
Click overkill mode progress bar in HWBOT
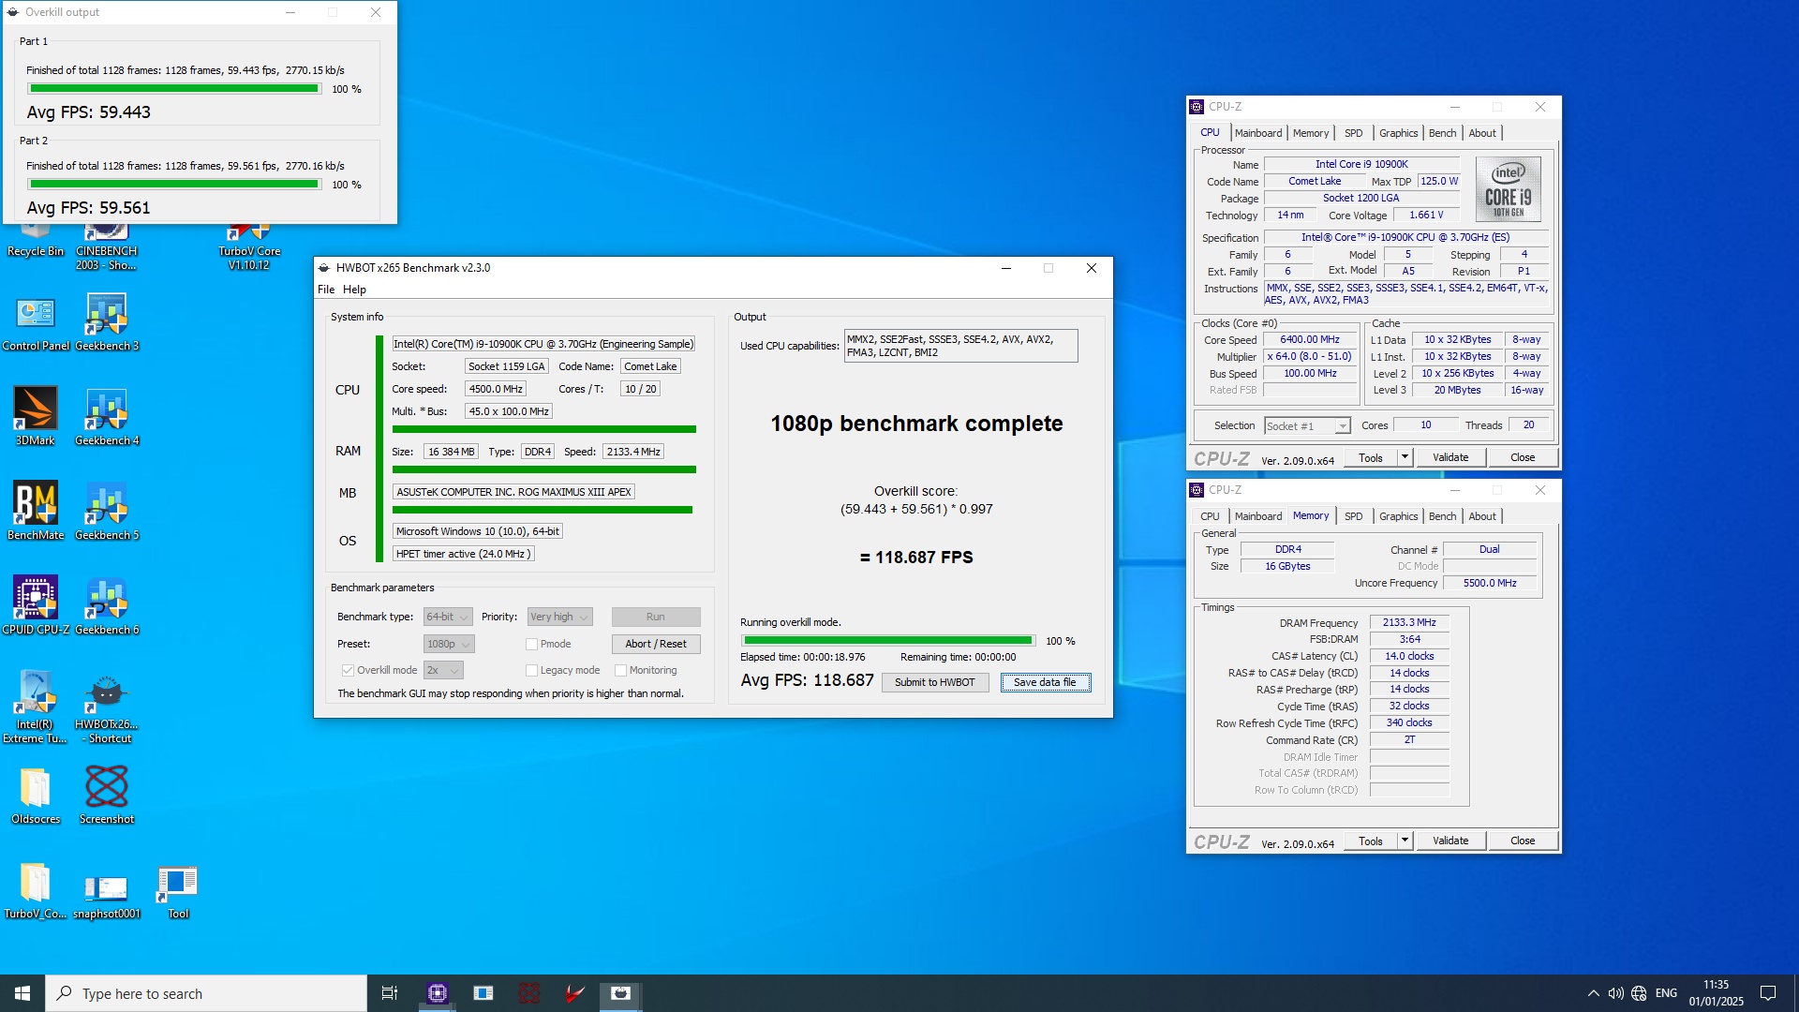[888, 641]
